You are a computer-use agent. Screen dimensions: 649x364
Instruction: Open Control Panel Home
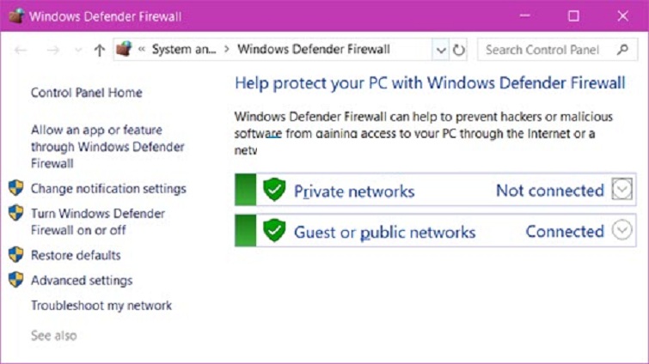86,93
